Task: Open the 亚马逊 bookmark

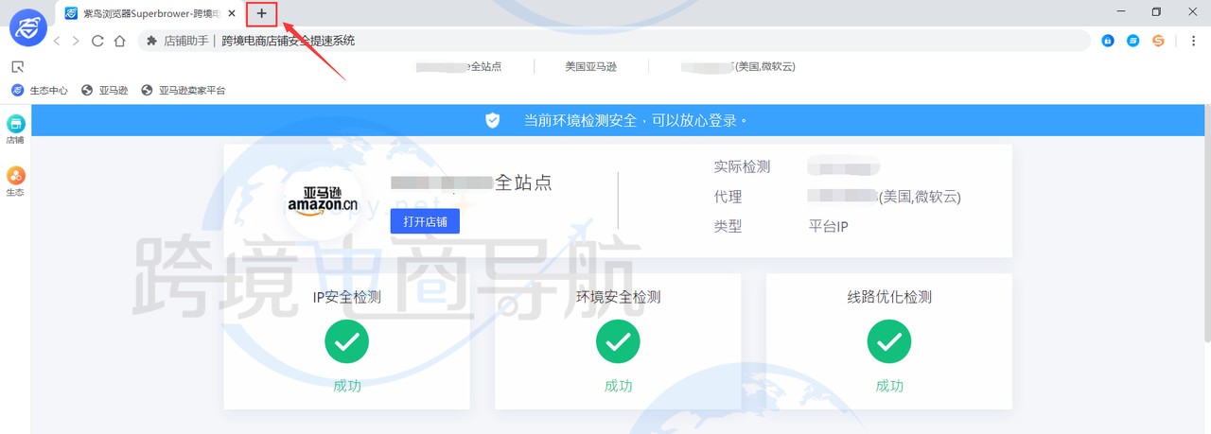Action: pos(104,90)
